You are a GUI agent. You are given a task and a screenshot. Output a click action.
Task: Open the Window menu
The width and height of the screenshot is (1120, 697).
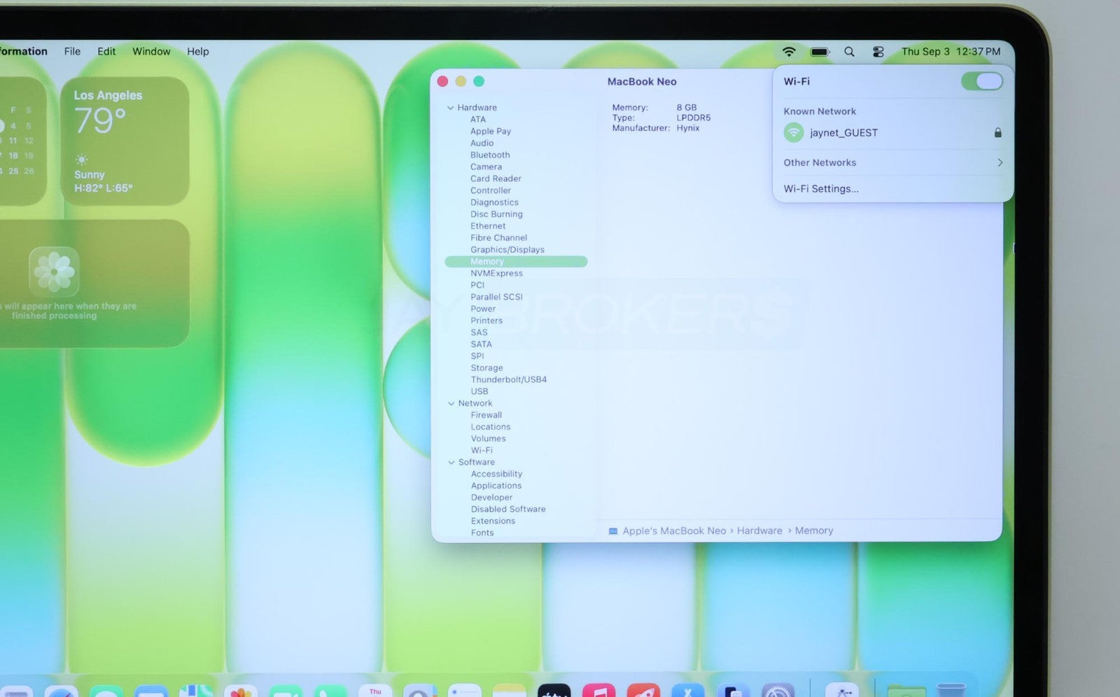(x=151, y=51)
